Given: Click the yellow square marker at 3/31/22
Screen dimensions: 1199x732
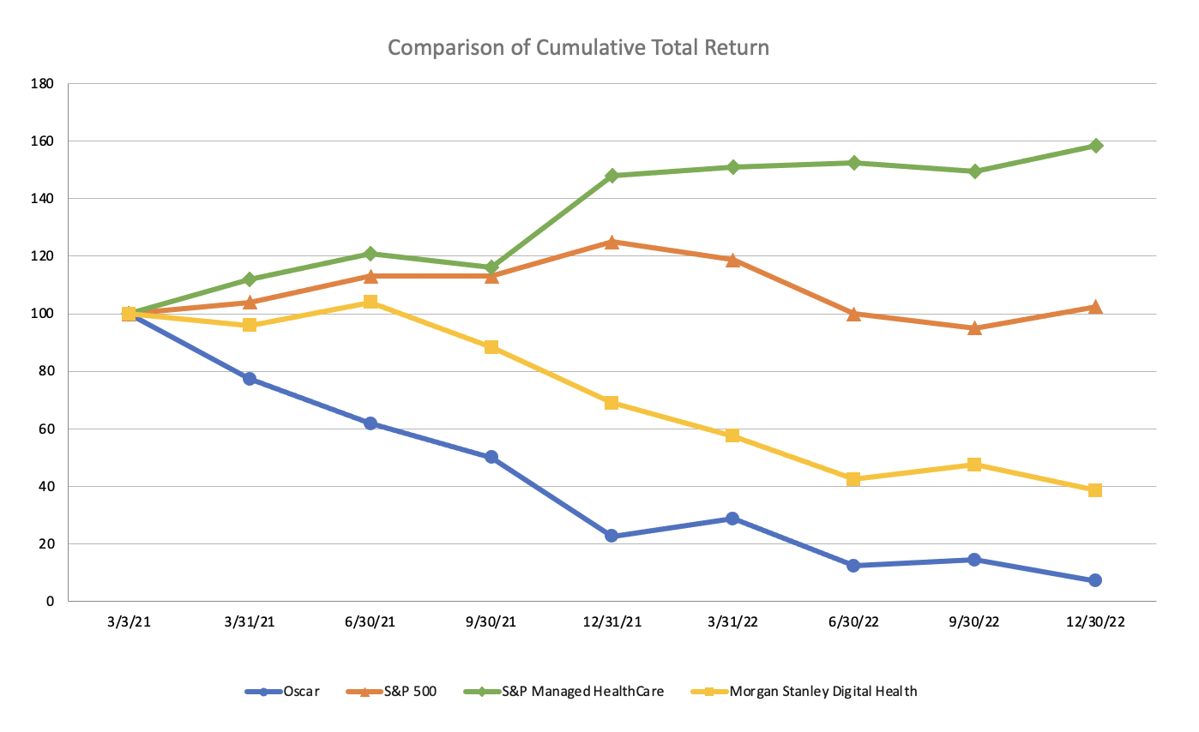Looking at the screenshot, I should [732, 435].
